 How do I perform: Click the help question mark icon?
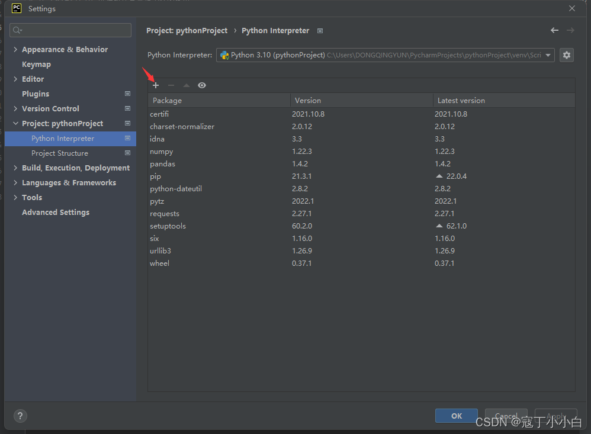20,416
